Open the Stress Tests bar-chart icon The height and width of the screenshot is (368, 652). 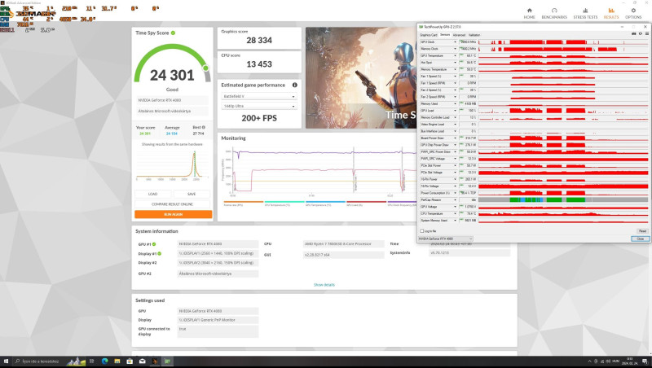point(585,11)
